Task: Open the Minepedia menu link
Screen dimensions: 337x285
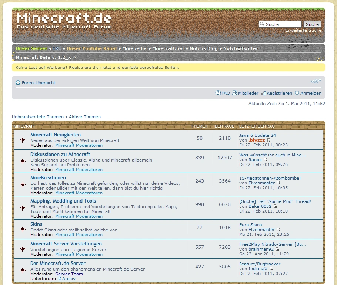Action: 134,48
